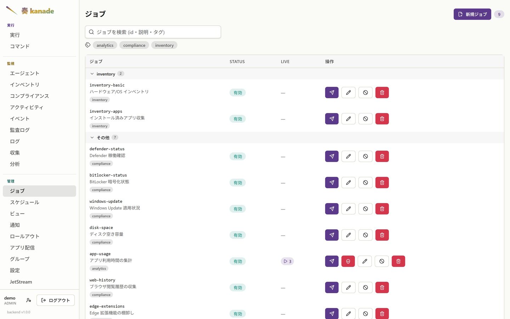Run the defender-status job
This screenshot has height=319, width=510.
[332, 156]
